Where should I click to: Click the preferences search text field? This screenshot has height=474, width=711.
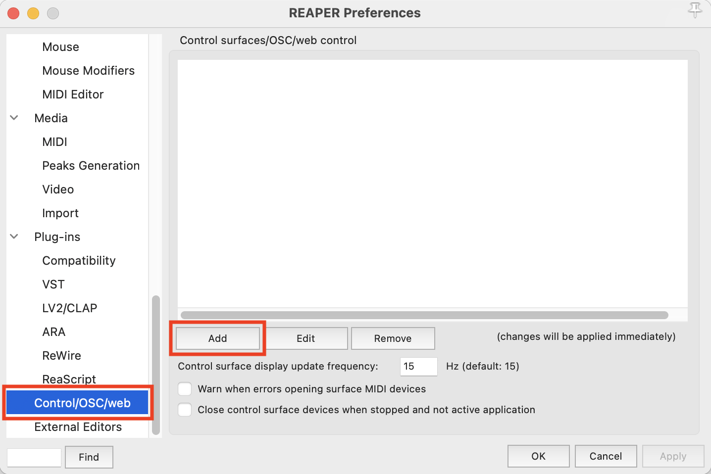[x=34, y=458]
